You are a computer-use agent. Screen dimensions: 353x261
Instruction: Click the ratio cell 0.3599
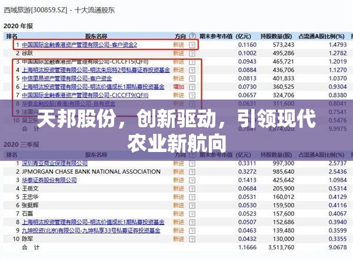pos(338,230)
